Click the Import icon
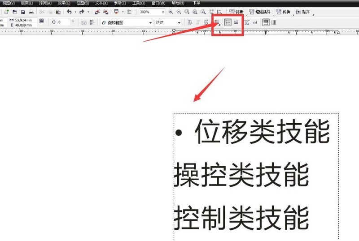Screen dimensions: 359x241 click(x=97, y=12)
